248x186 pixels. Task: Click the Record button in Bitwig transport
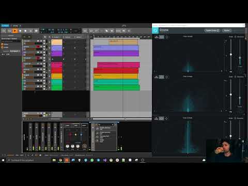point(25,31)
